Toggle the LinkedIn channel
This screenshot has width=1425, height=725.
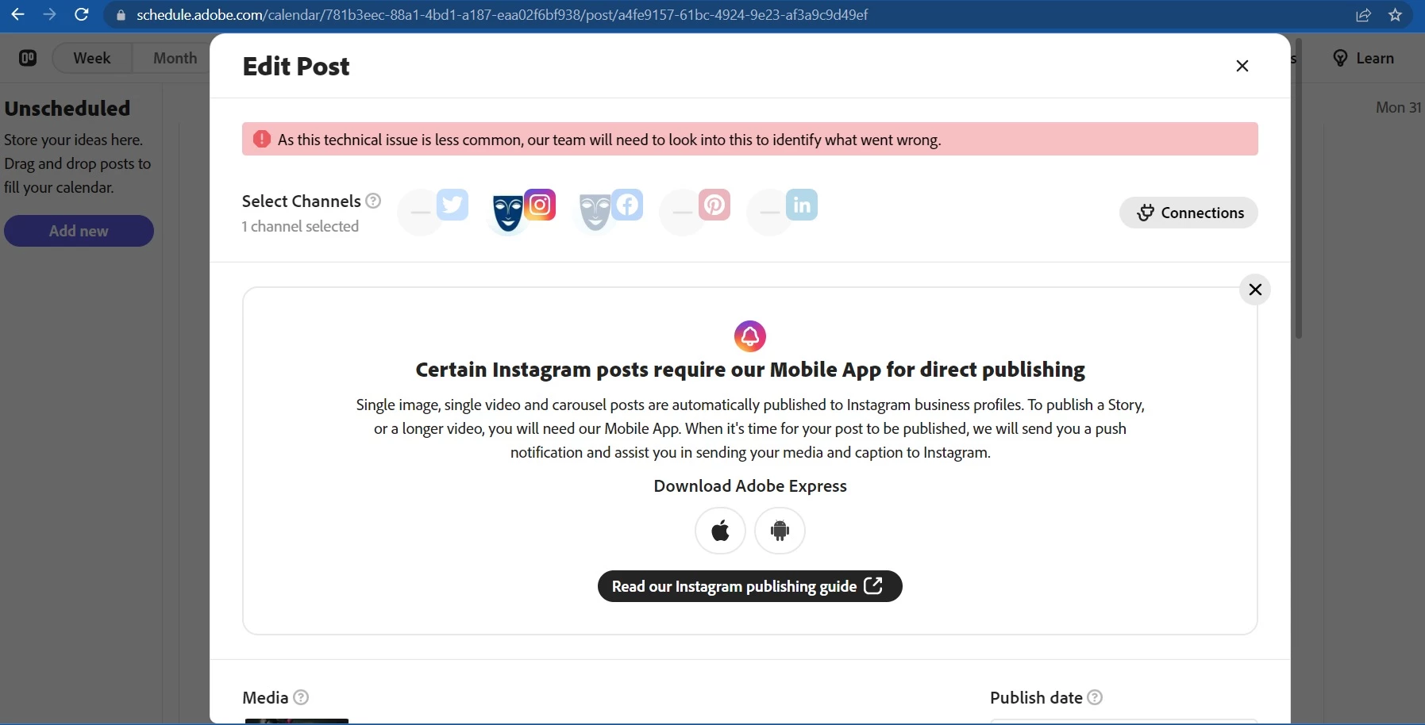[783, 211]
